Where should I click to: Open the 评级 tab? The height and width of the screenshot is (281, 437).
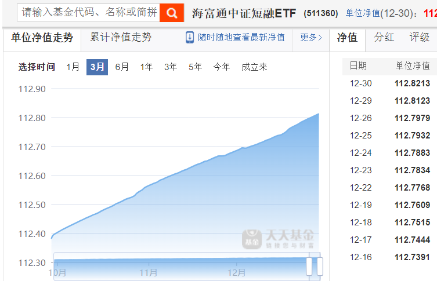(x=420, y=37)
